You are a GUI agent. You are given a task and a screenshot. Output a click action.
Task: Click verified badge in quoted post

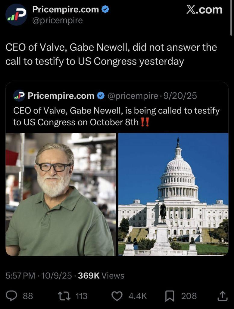coord(101,96)
